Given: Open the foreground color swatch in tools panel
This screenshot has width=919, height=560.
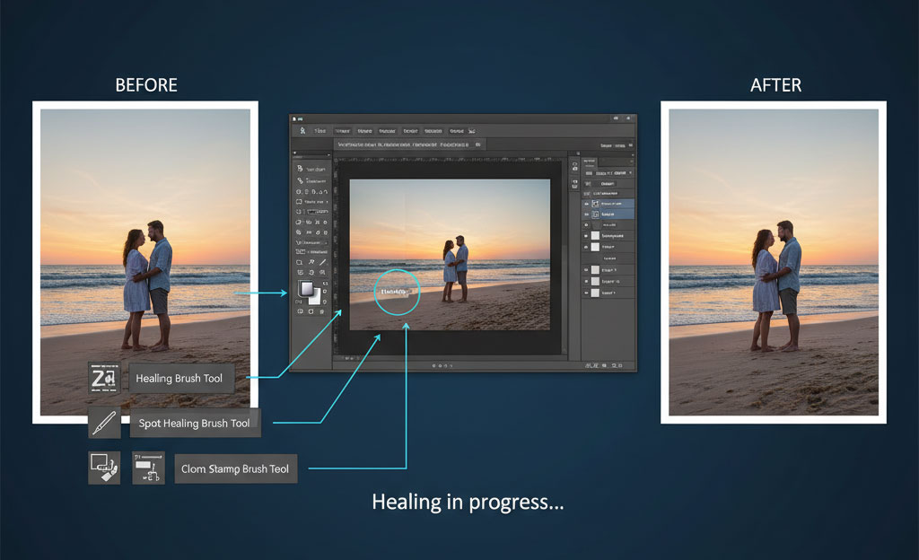Looking at the screenshot, I should pyautogui.click(x=306, y=289).
